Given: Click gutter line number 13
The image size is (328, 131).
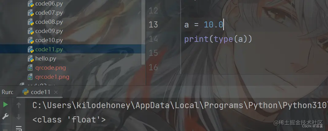Looking at the screenshot, I should [153, 24].
